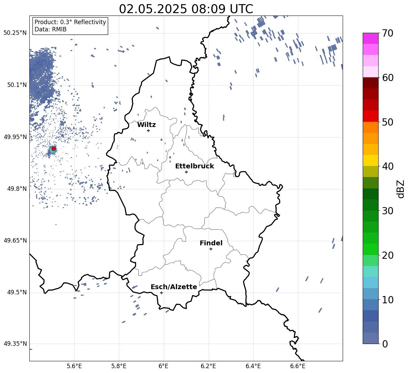Click the 49.95°N latitude label
The width and height of the screenshot is (409, 373).
pyautogui.click(x=15, y=137)
